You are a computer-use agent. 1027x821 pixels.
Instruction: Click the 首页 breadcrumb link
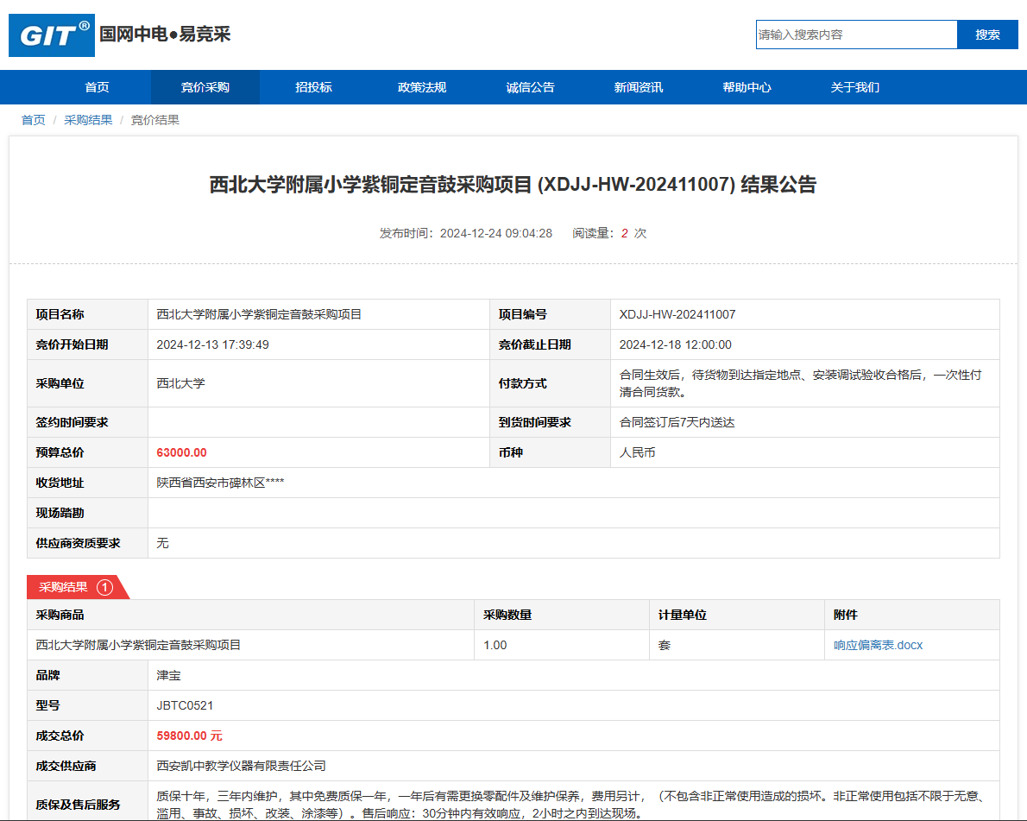click(34, 120)
